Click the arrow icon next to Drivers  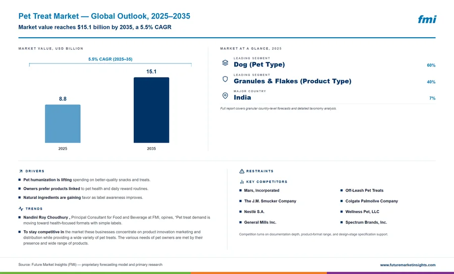pyautogui.click(x=21, y=171)
